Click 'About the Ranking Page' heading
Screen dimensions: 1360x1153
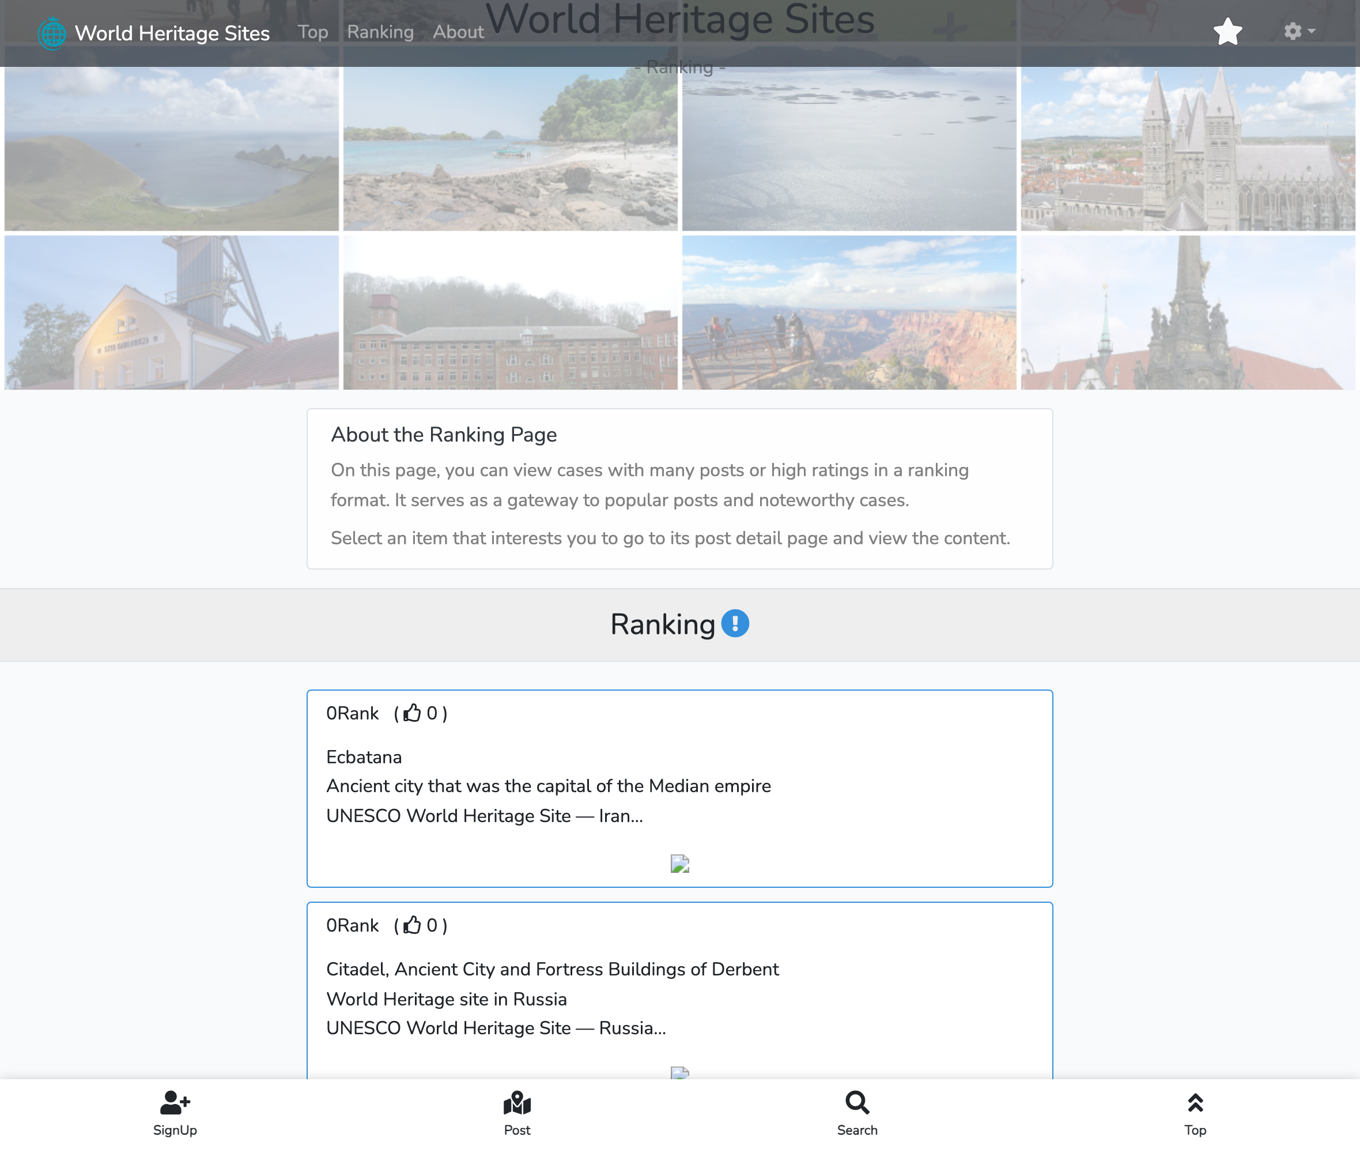[444, 435]
